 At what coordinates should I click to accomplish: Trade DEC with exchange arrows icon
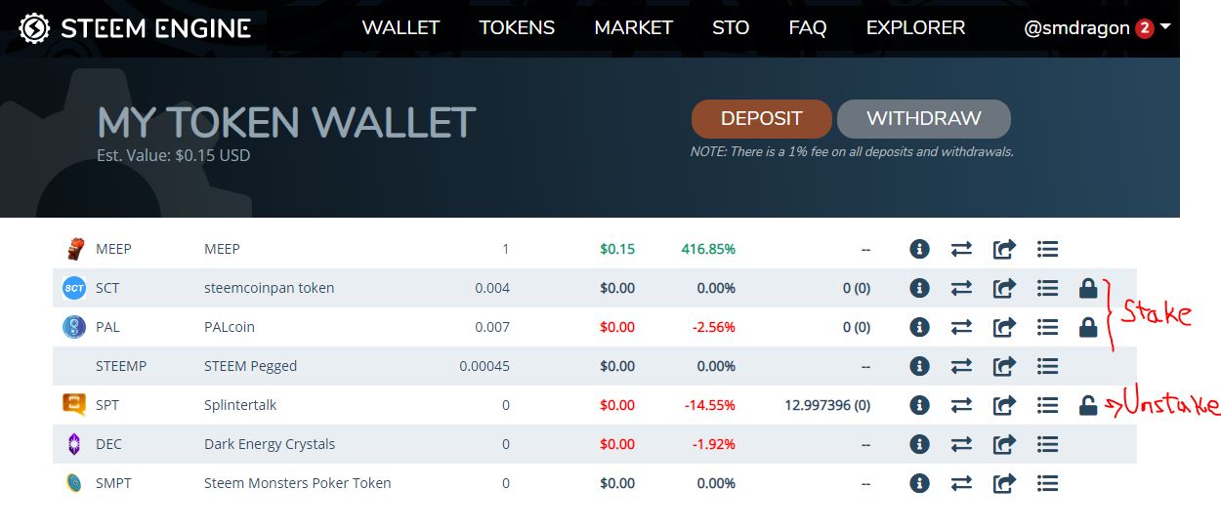point(961,444)
